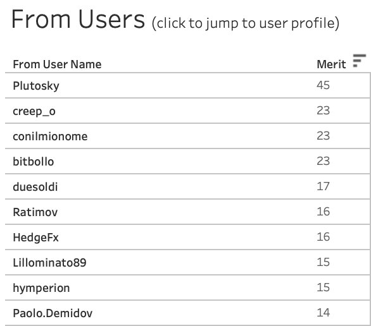Select hymperion's merit value 15
The image size is (371, 326).
coord(324,287)
